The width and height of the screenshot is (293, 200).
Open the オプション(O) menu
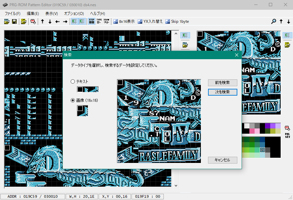pyautogui.click(x=74, y=13)
